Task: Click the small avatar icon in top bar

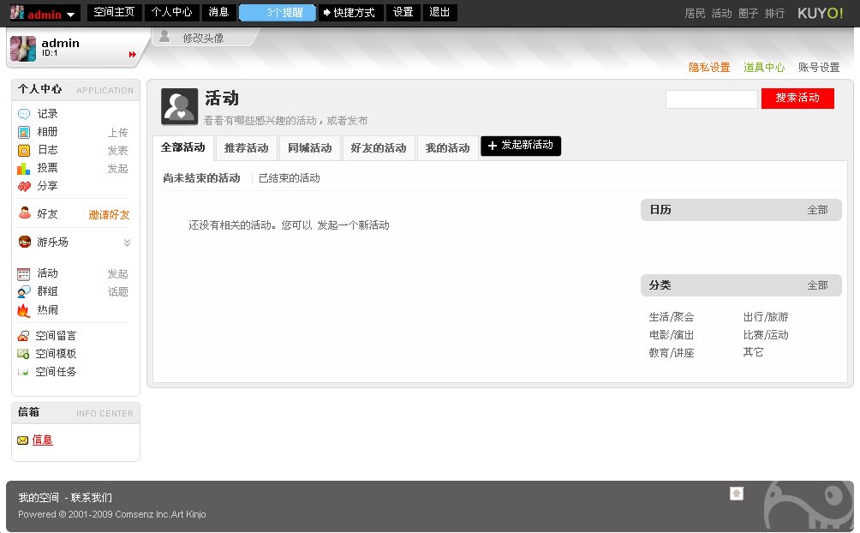Action: tap(17, 12)
